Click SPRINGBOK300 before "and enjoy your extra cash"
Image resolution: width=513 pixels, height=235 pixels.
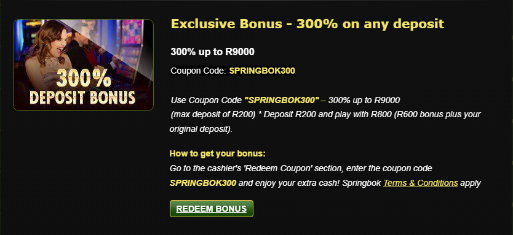click(x=203, y=183)
